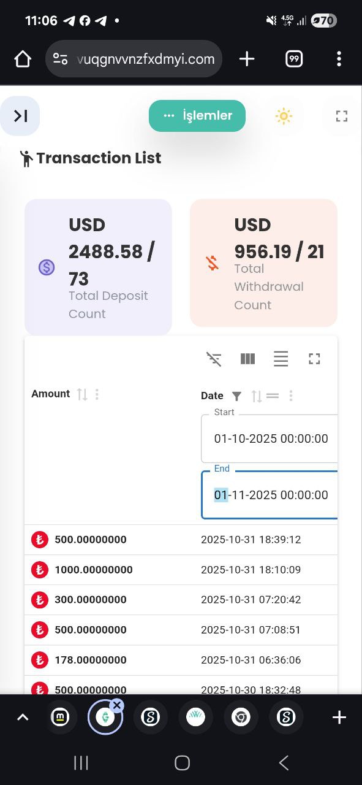Toggle row density icon in table toolbar
362x785 pixels.
pyautogui.click(x=281, y=359)
